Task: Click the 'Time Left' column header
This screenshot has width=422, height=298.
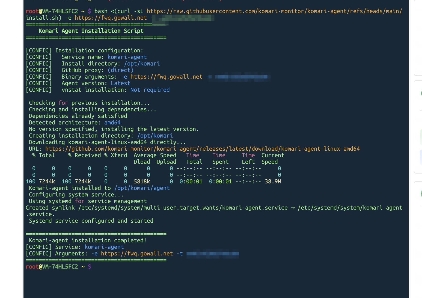Action: pyautogui.click(x=248, y=159)
